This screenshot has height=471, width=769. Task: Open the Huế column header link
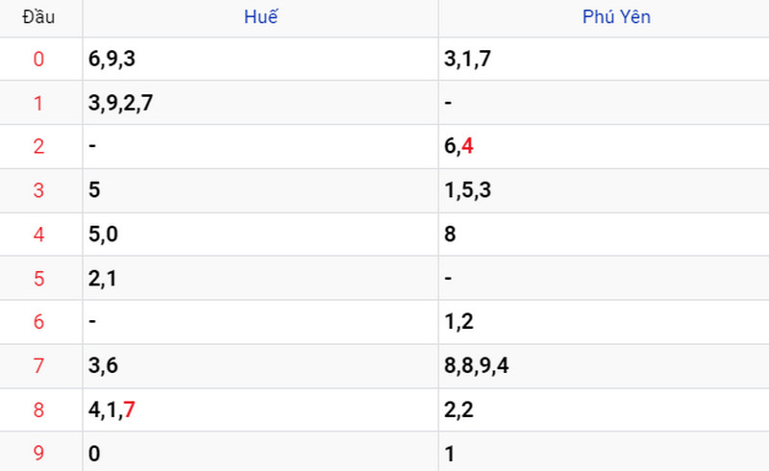tap(260, 17)
